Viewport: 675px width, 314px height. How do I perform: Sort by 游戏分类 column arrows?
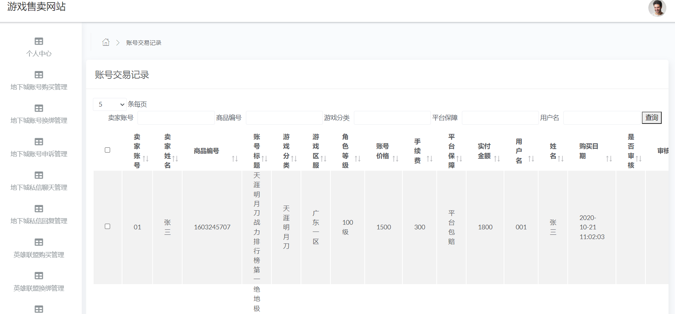(294, 159)
